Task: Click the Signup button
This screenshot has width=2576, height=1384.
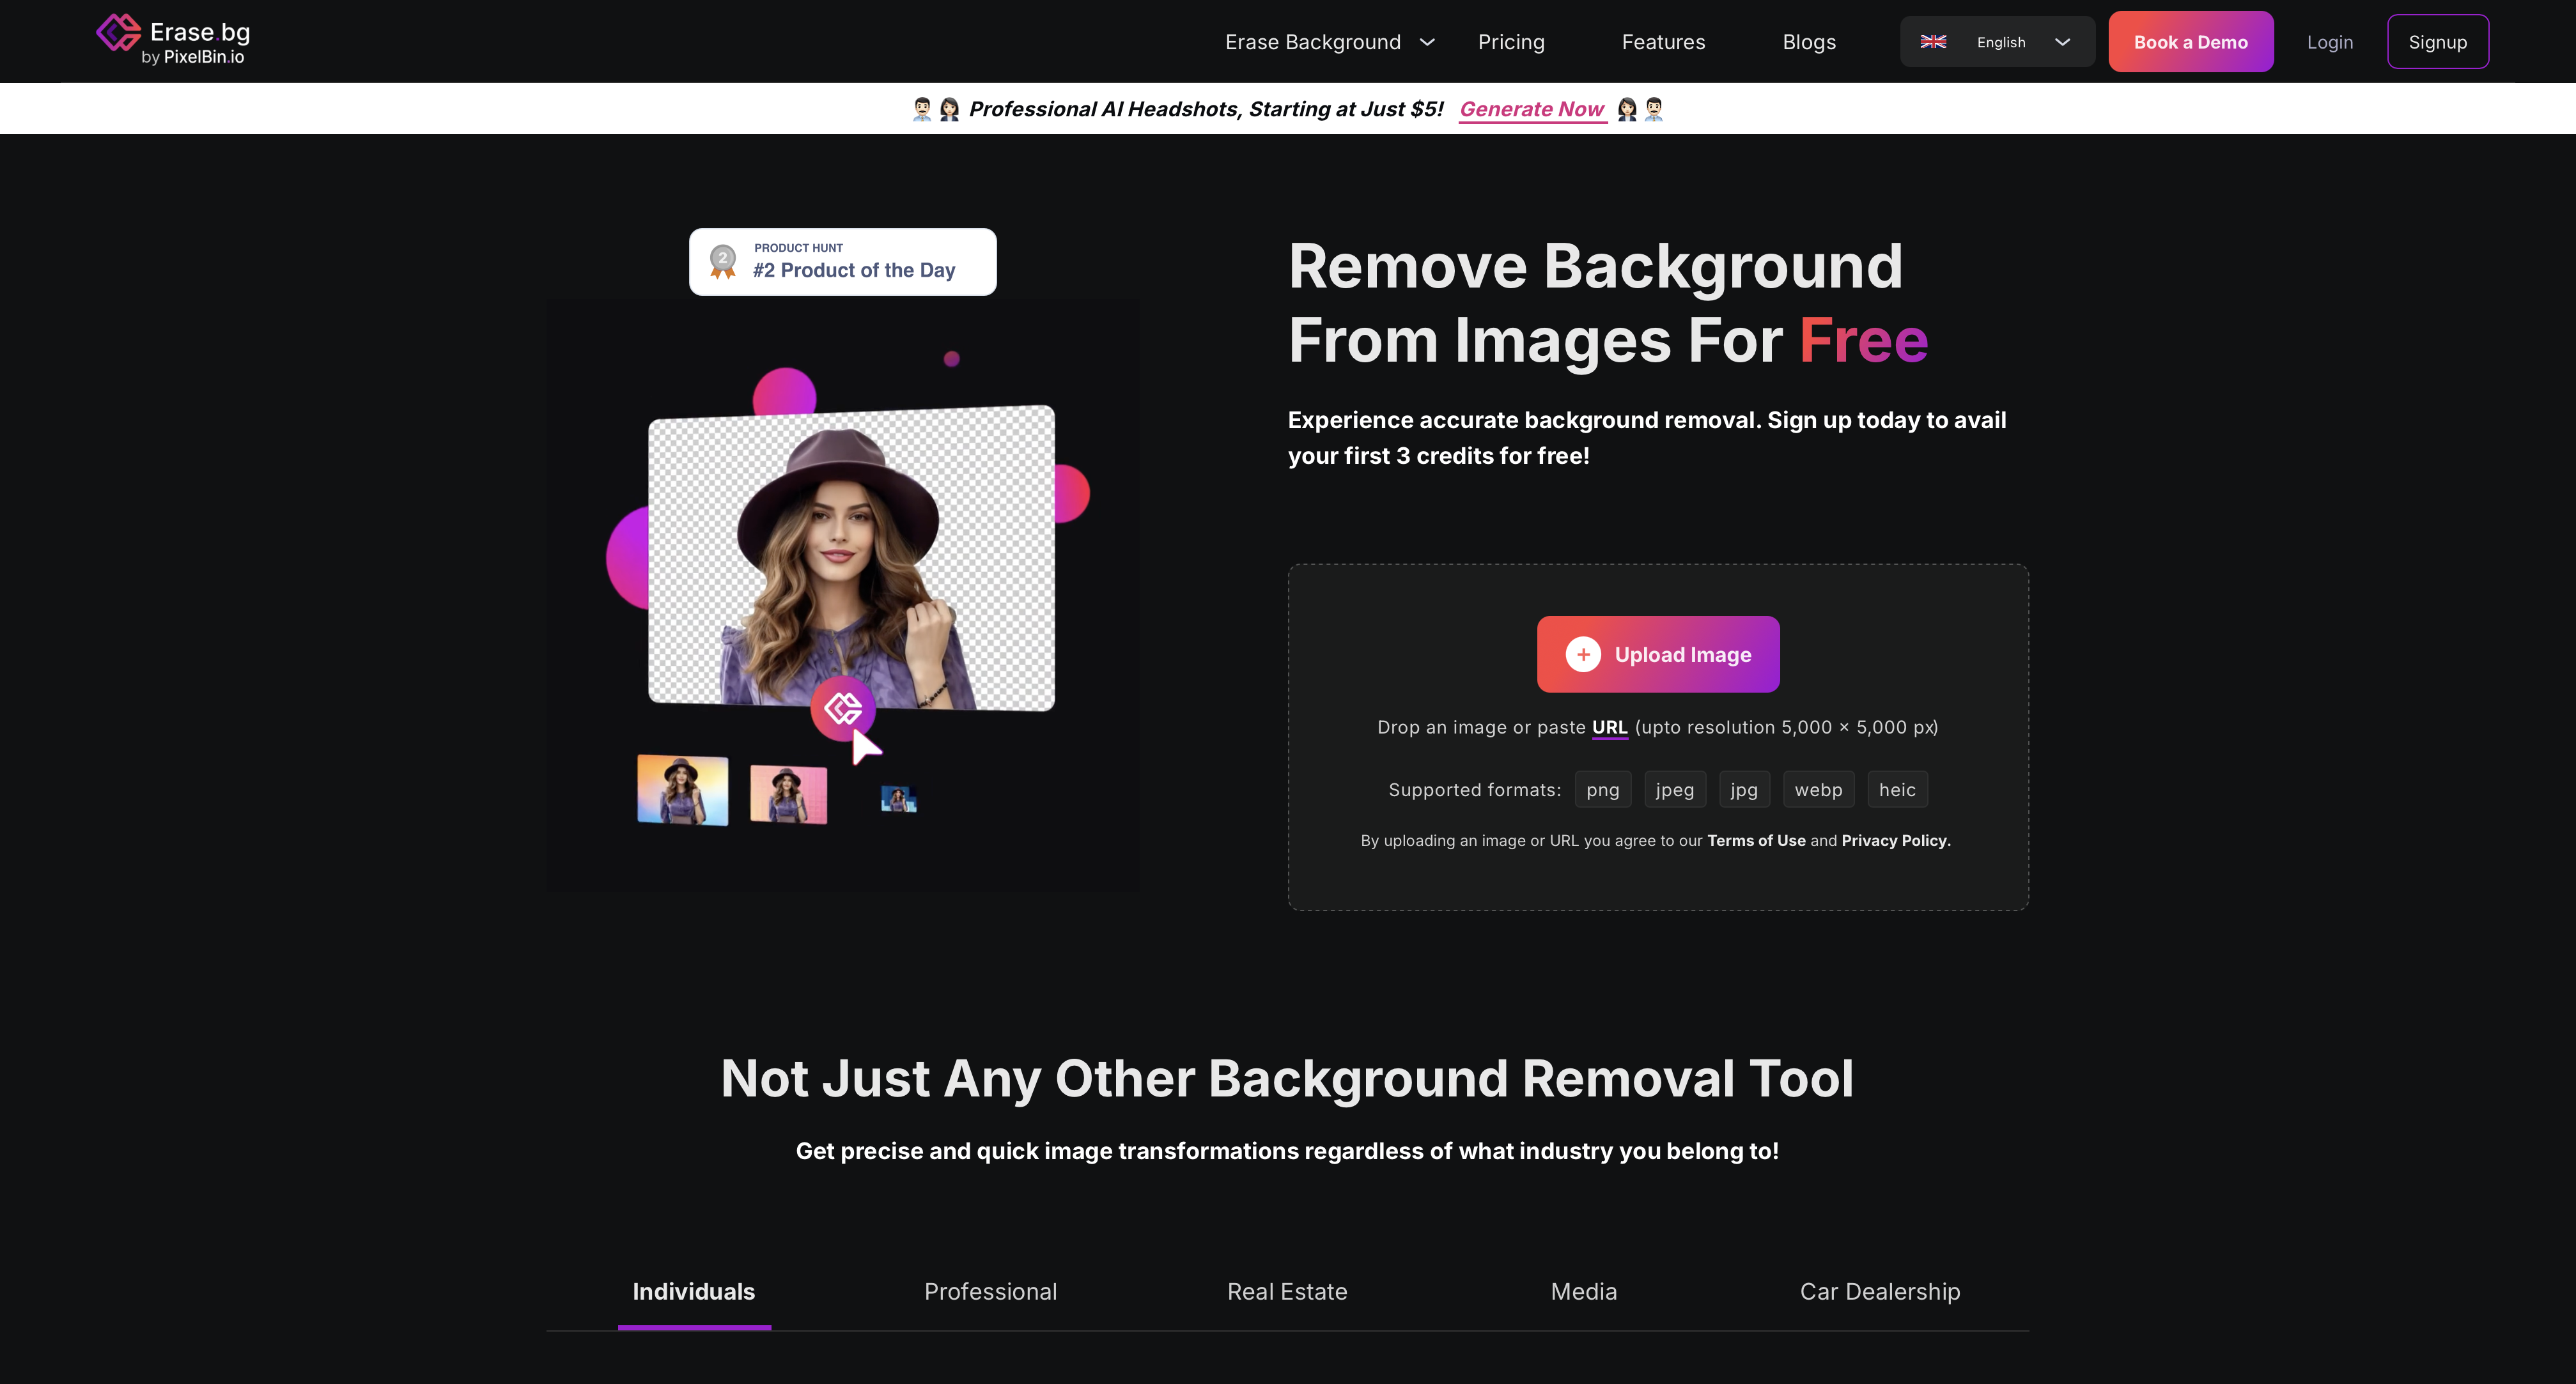Action: (2437, 42)
